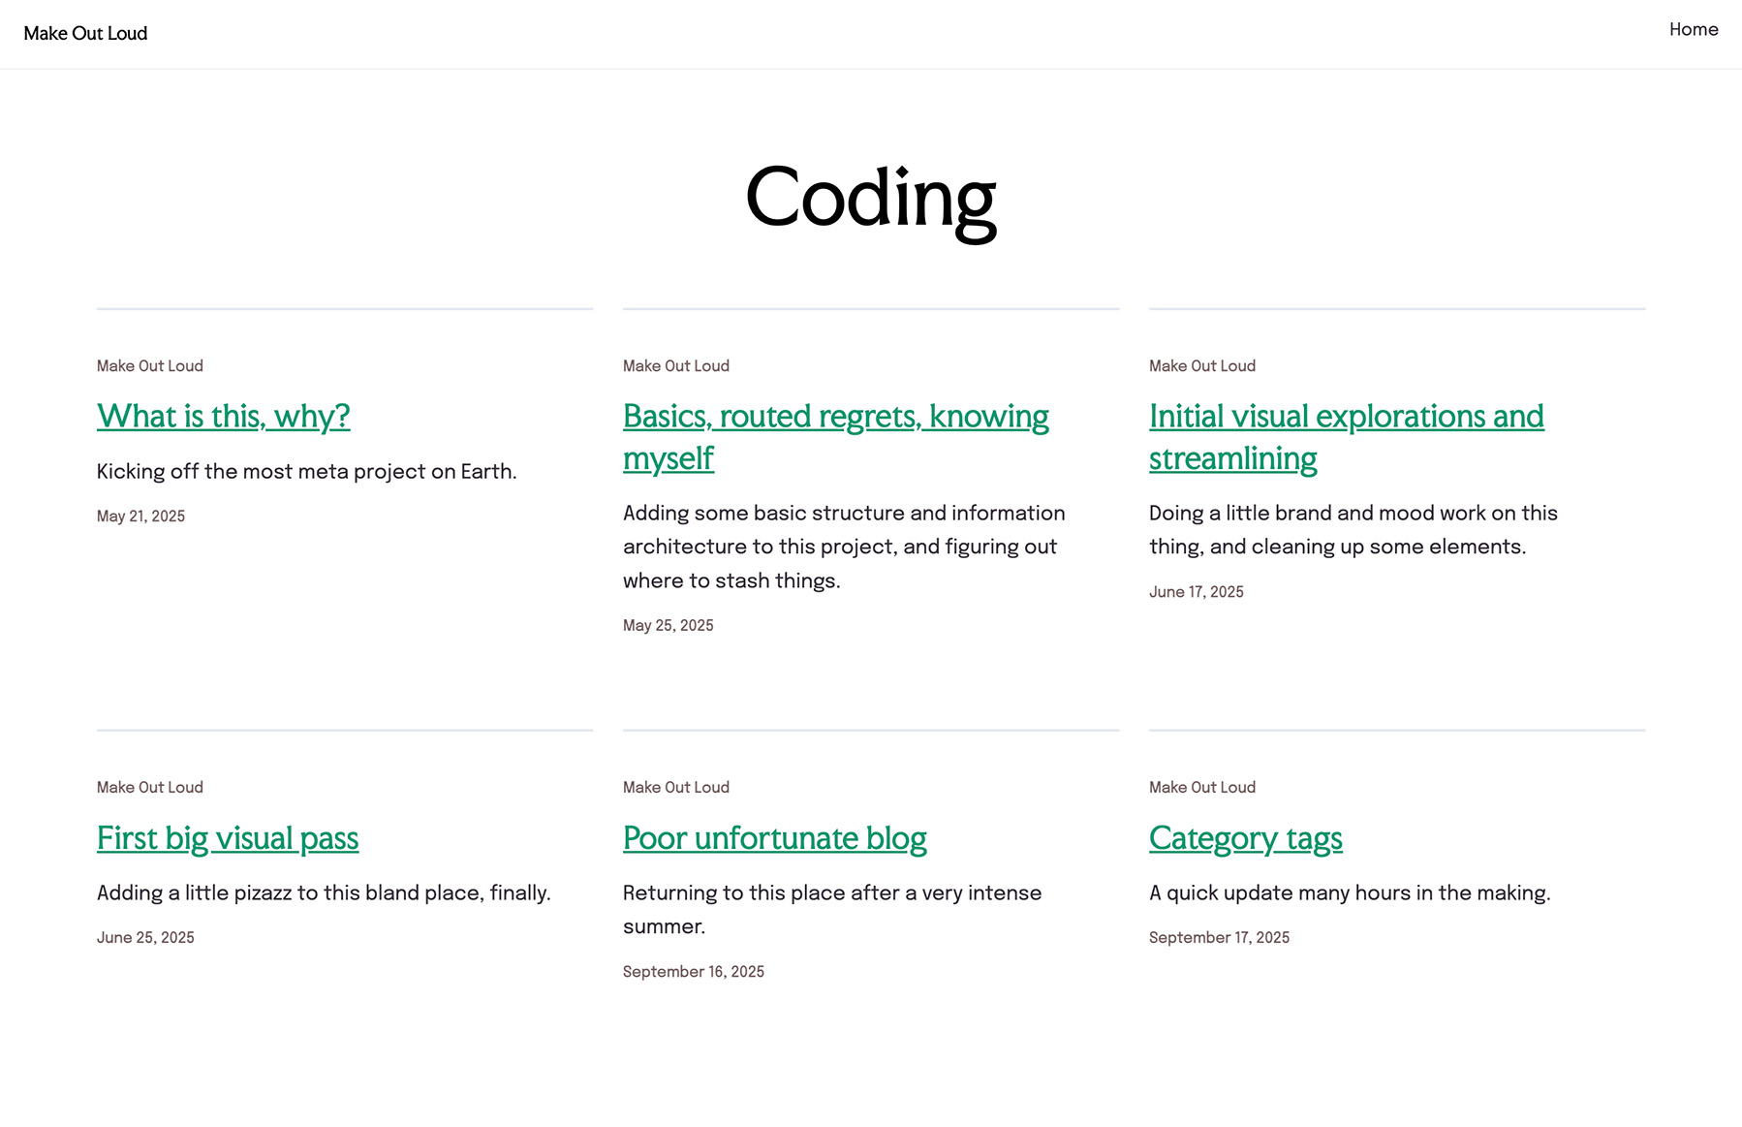
Task: Click "A quick update many hours" excerpt
Action: (1349, 893)
